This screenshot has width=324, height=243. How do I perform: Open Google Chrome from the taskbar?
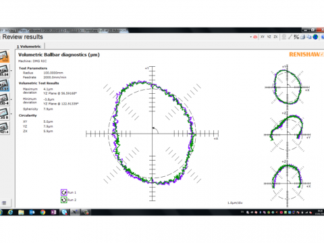(x=43, y=212)
